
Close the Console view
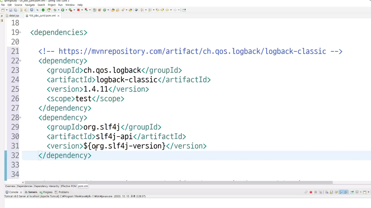click(x=21, y=192)
